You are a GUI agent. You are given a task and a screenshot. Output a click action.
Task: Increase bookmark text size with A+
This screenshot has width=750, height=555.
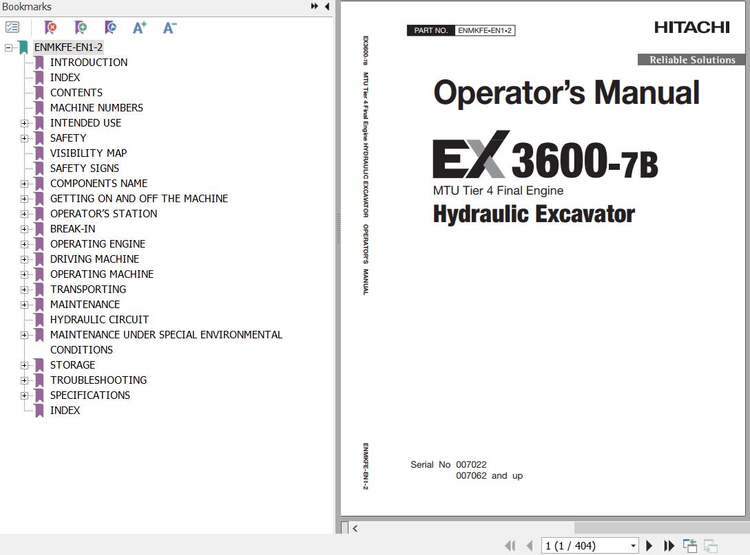(x=140, y=28)
